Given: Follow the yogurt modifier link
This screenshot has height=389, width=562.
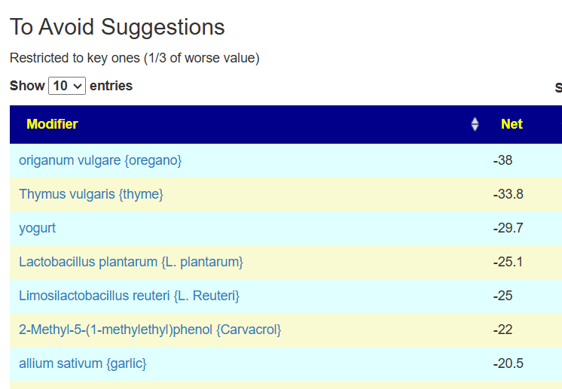Looking at the screenshot, I should 38,228.
